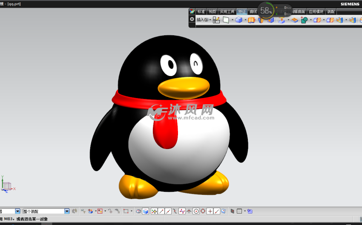Click the orange extrude feature icon
This screenshot has width=362, height=225.
pyautogui.click(x=251, y=20)
